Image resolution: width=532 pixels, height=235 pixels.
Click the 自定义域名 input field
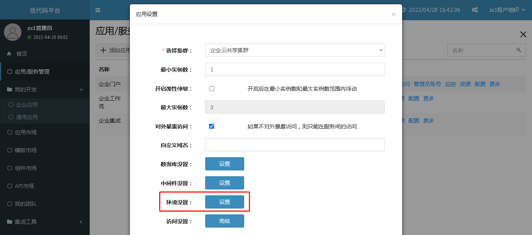[294, 145]
